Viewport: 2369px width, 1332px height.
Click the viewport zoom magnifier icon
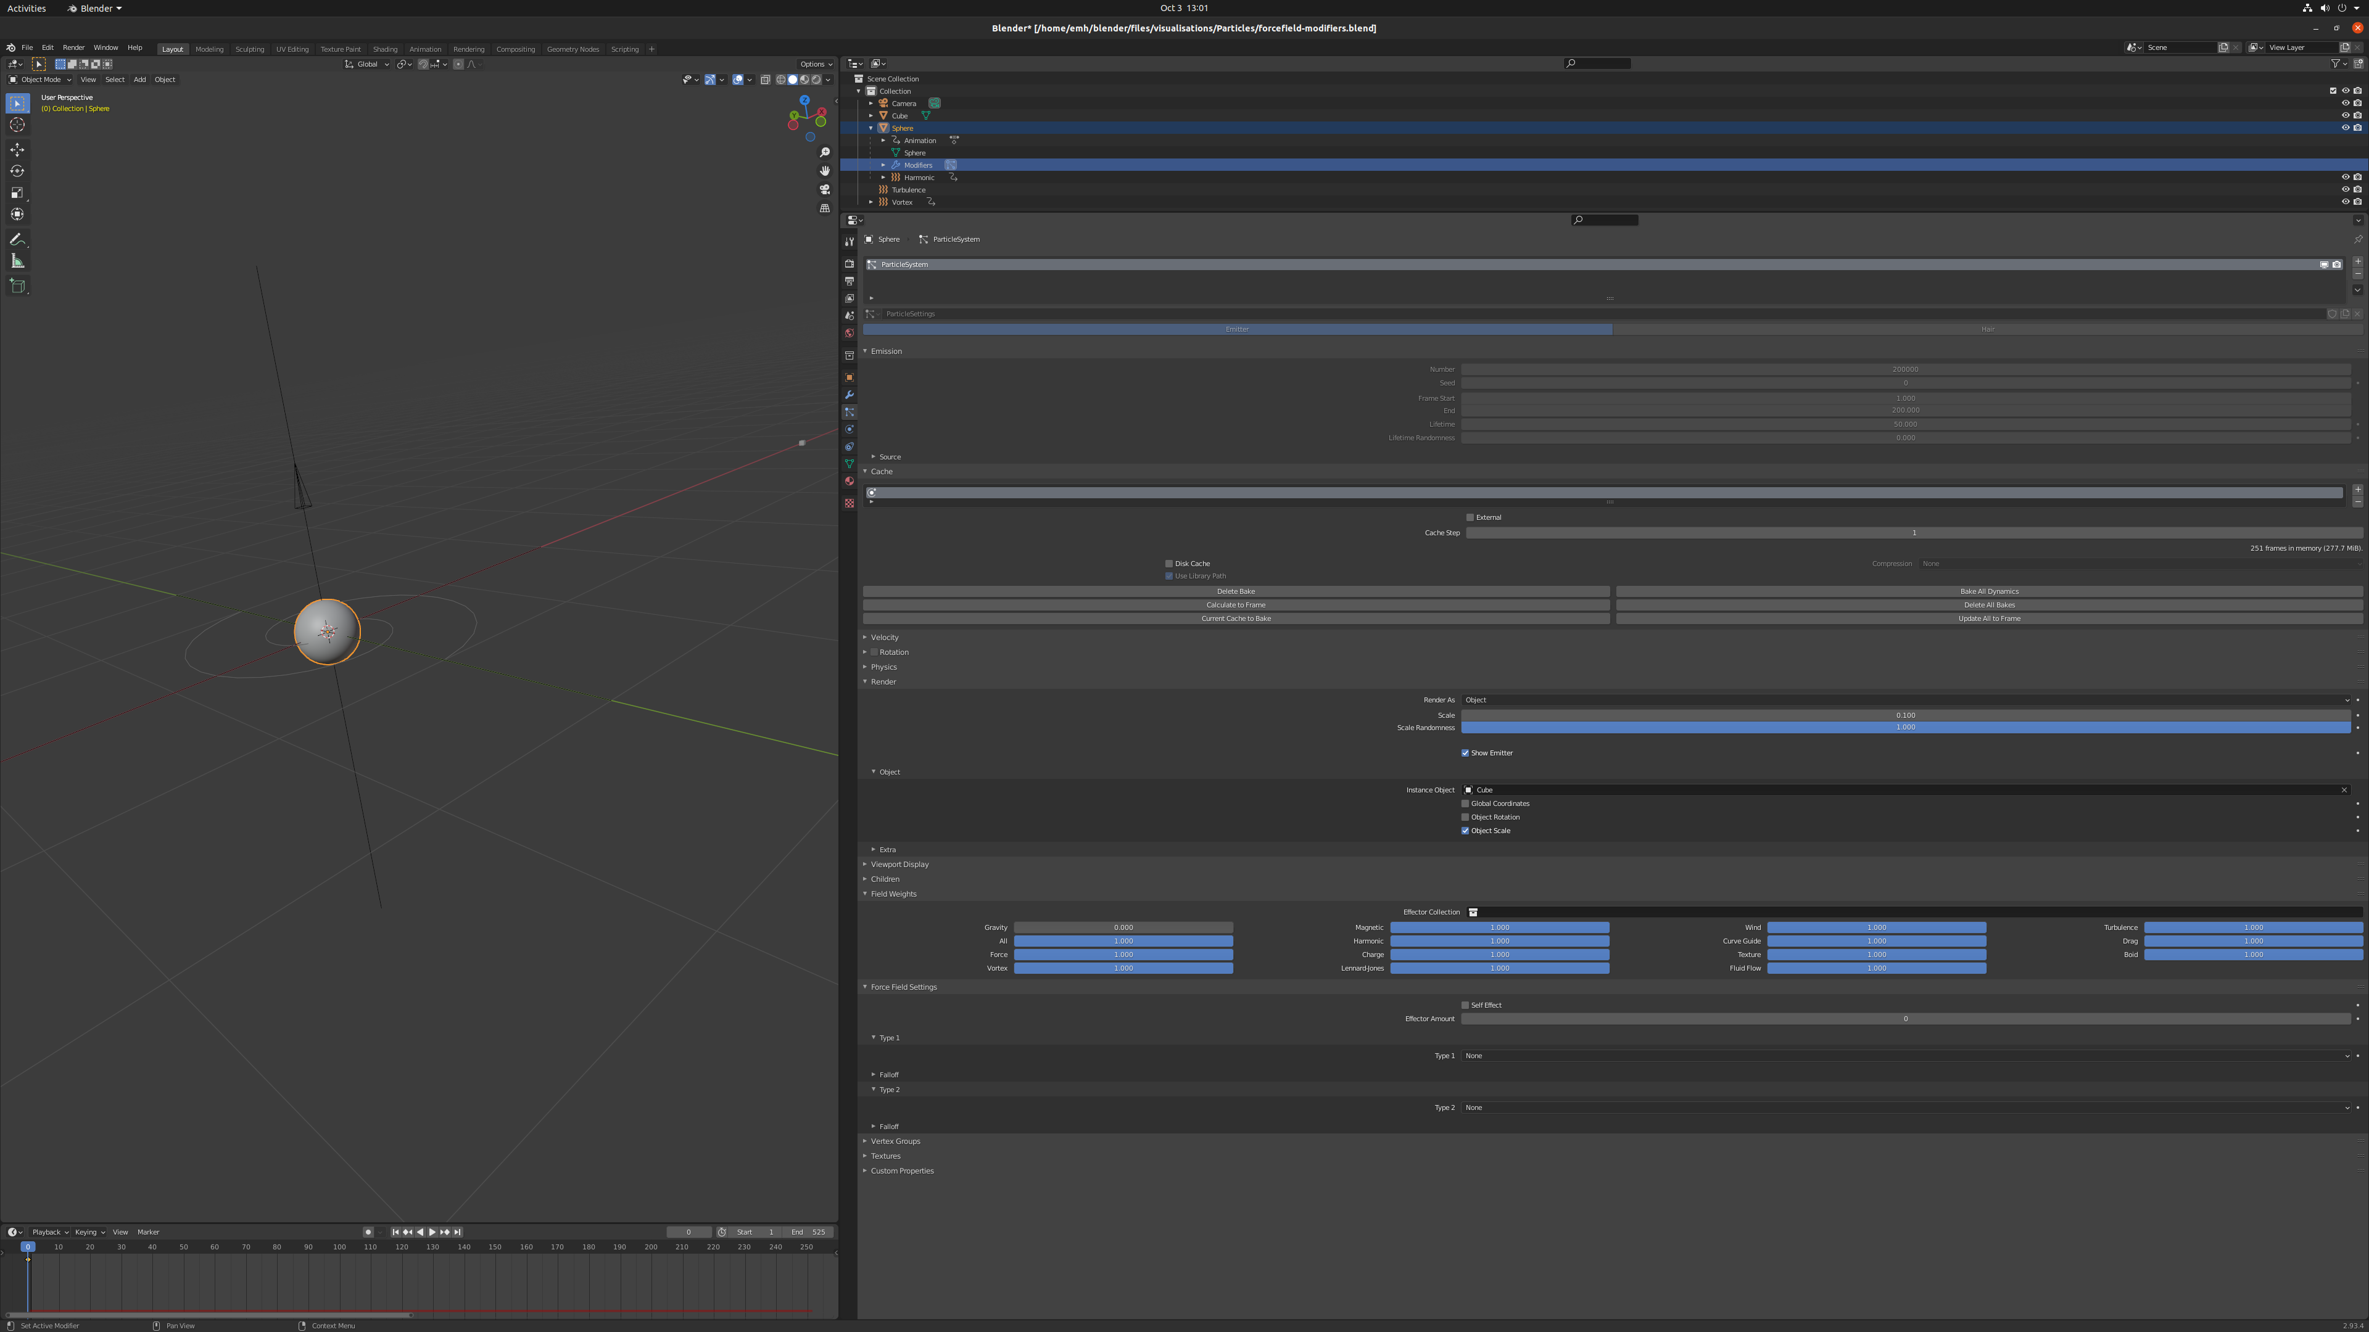point(825,152)
